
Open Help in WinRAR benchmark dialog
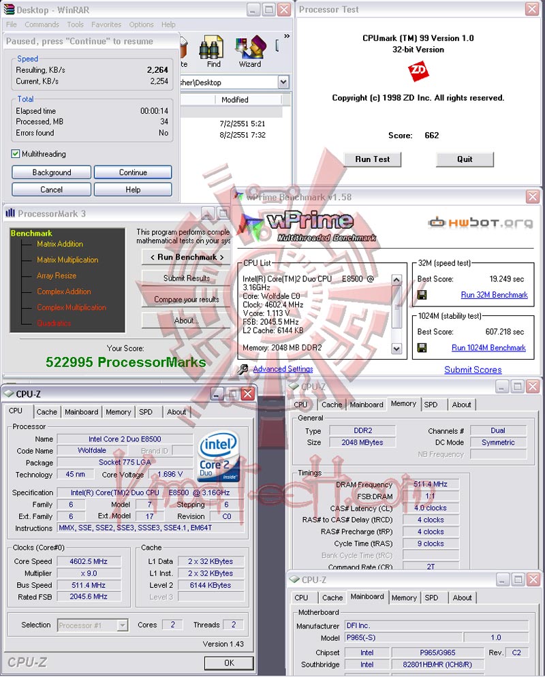[x=133, y=189]
